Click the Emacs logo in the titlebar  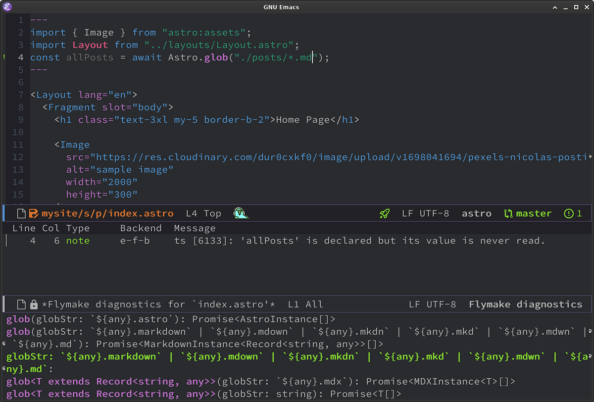[7, 7]
